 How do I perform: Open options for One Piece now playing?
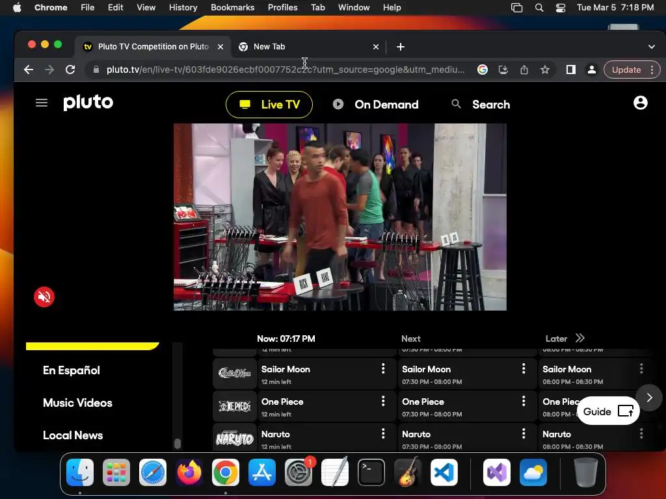[383, 401]
